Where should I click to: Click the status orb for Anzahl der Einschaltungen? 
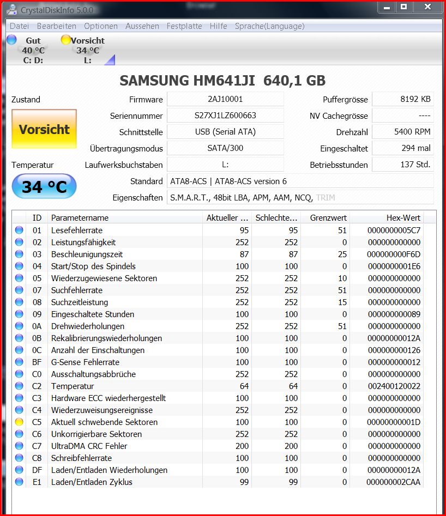[19, 350]
